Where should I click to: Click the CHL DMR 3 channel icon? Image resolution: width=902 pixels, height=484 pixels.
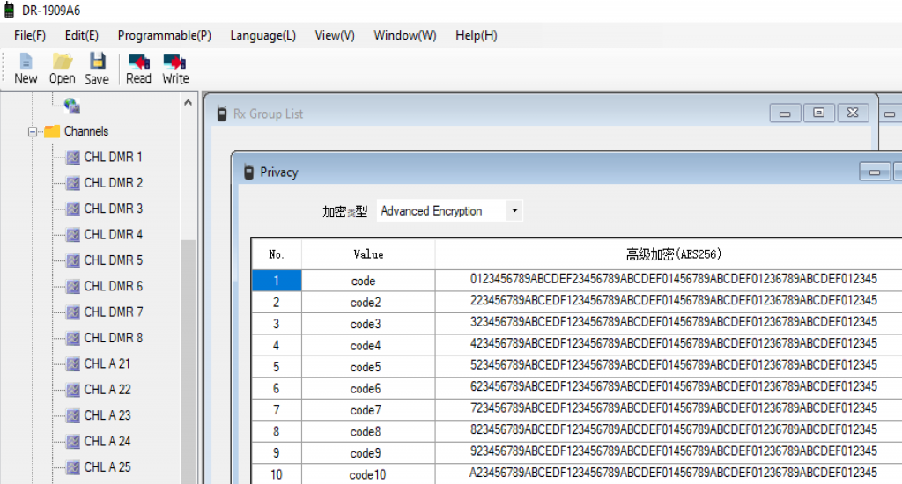point(73,209)
